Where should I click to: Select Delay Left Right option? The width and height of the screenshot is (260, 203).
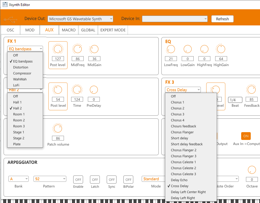tap(191, 198)
